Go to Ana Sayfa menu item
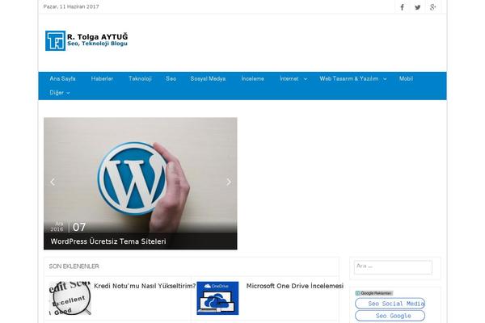 [x=62, y=78]
